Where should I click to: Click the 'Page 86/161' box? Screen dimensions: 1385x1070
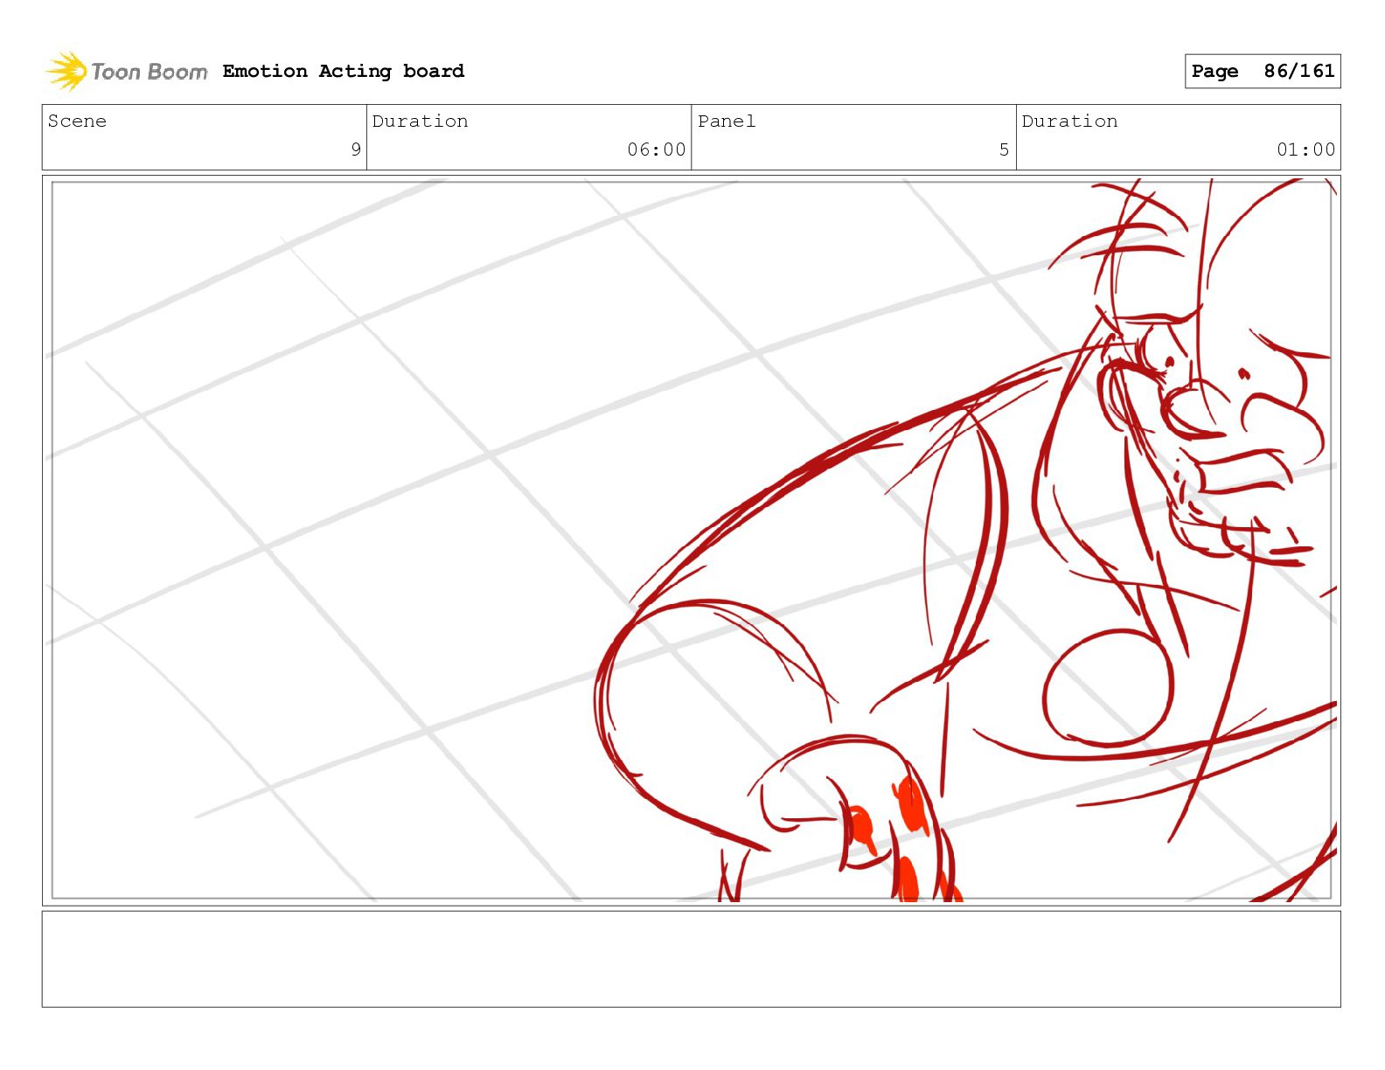(x=1263, y=71)
